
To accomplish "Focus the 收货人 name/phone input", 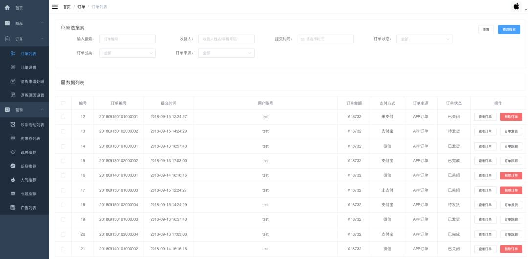I will (x=227, y=39).
